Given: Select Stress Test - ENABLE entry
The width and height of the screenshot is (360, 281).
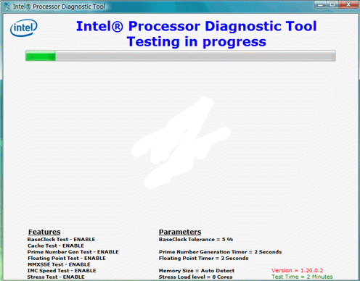Looking at the screenshot, I should pos(56,277).
